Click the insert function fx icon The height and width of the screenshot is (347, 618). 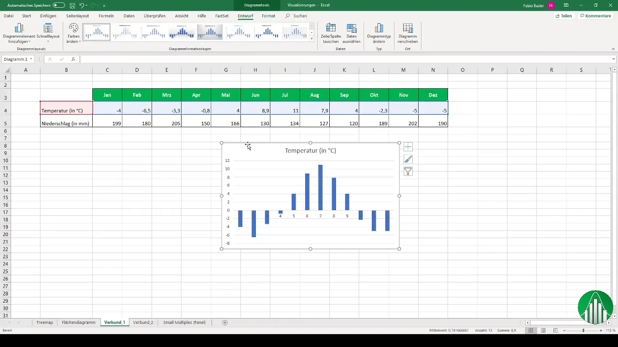click(73, 59)
